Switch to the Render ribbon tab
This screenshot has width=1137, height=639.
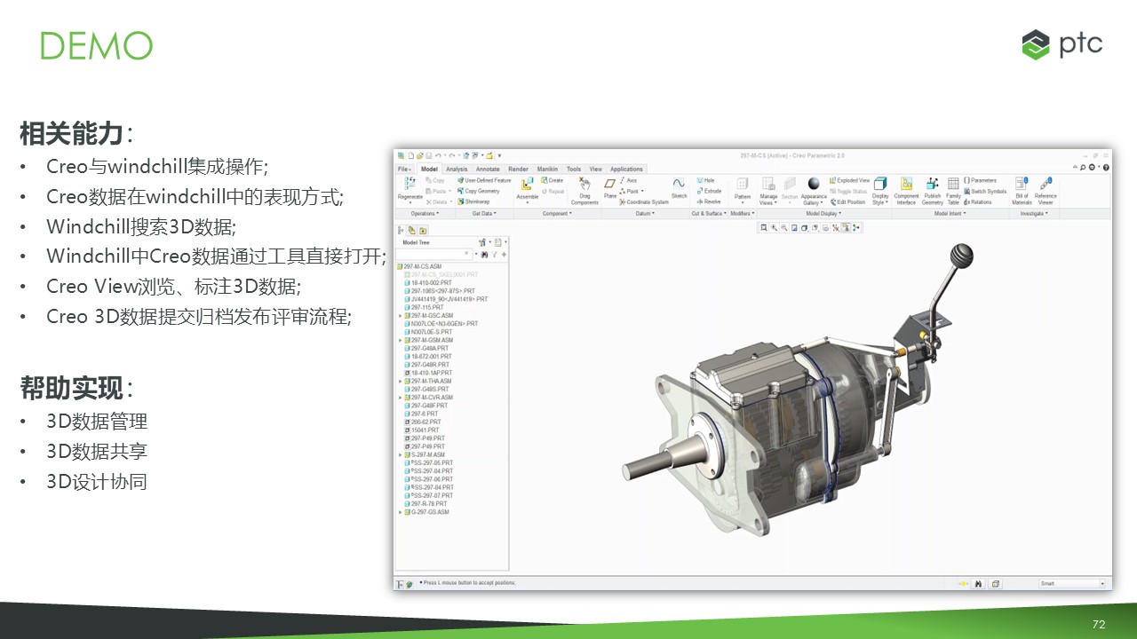(518, 169)
